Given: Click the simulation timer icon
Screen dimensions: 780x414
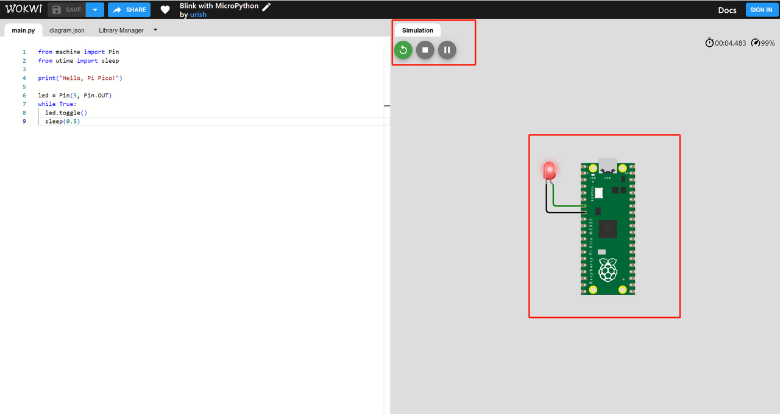Looking at the screenshot, I should [709, 43].
